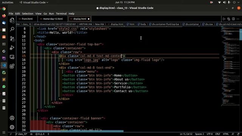Select the display.html tab
This screenshot has height=136, width=242.
coord(79,19)
